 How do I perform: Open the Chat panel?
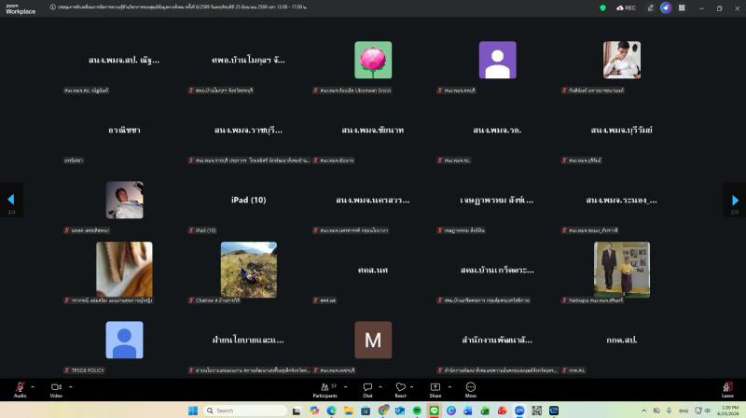(367, 389)
